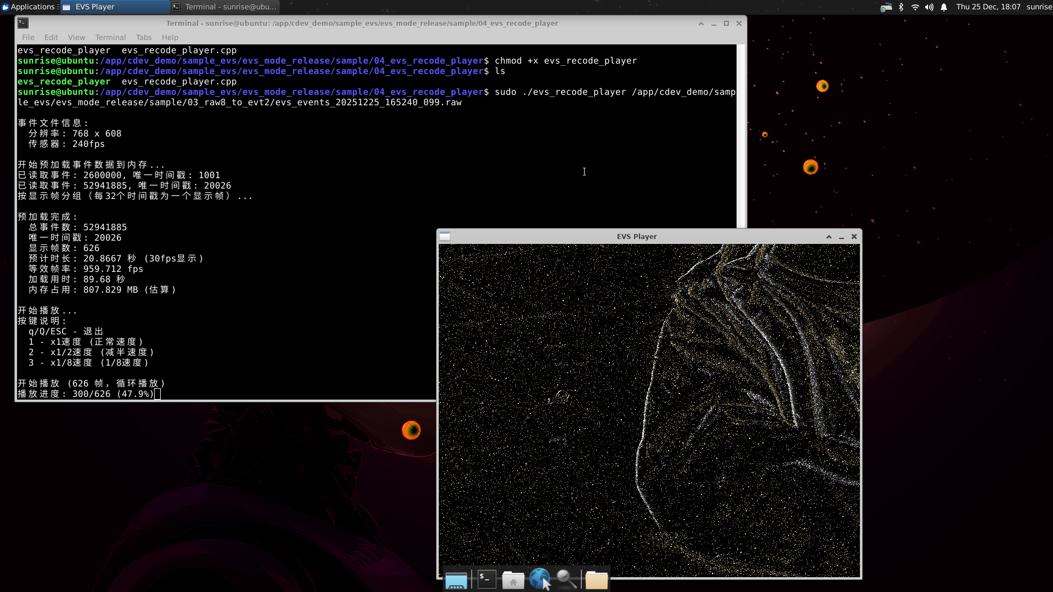
Task: Open the sunrise user menu
Action: click(x=1039, y=7)
